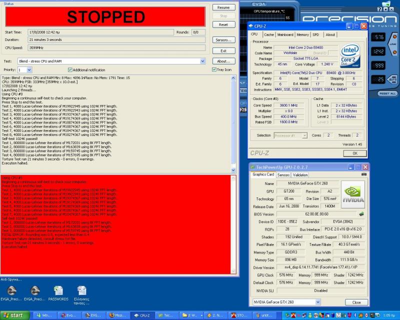Image resolution: width=400 pixels, height=320 pixels.
Task: Click the green folder icon in EVGA Precision
Action: pyautogui.click(x=386, y=4)
